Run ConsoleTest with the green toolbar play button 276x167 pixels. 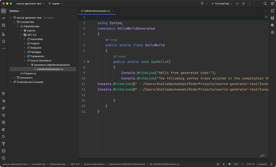[x=237, y=4]
